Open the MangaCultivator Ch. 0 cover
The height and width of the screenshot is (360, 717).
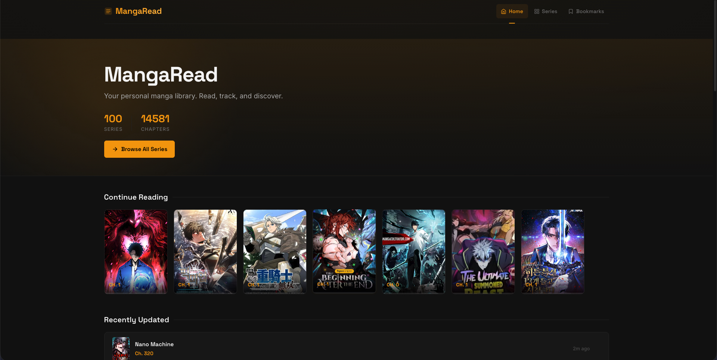414,252
